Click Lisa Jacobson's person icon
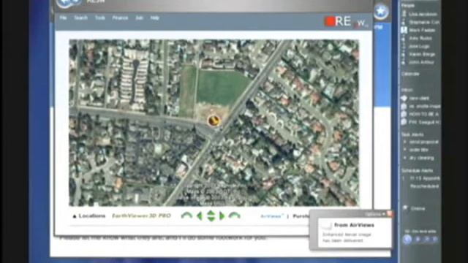Image resolution: width=468 pixels, height=263 pixels. [404, 14]
